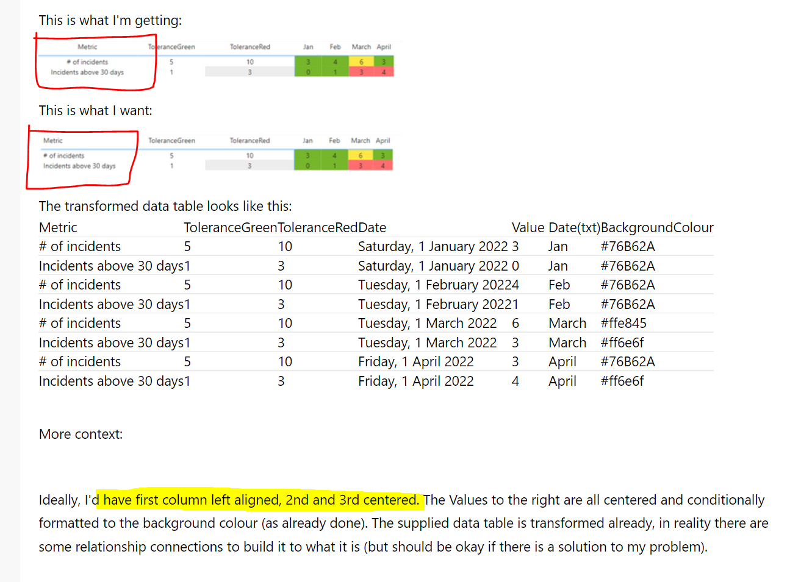Click "Feb" in the Incidents above 30 days data row

click(559, 304)
